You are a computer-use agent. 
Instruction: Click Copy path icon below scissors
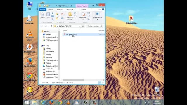click(x=53, y=16)
